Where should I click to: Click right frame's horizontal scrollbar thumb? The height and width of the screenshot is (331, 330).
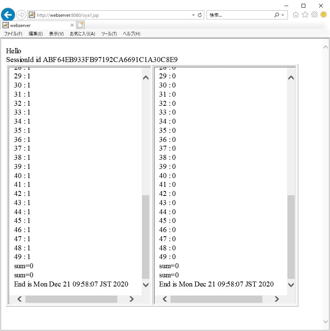(216, 299)
